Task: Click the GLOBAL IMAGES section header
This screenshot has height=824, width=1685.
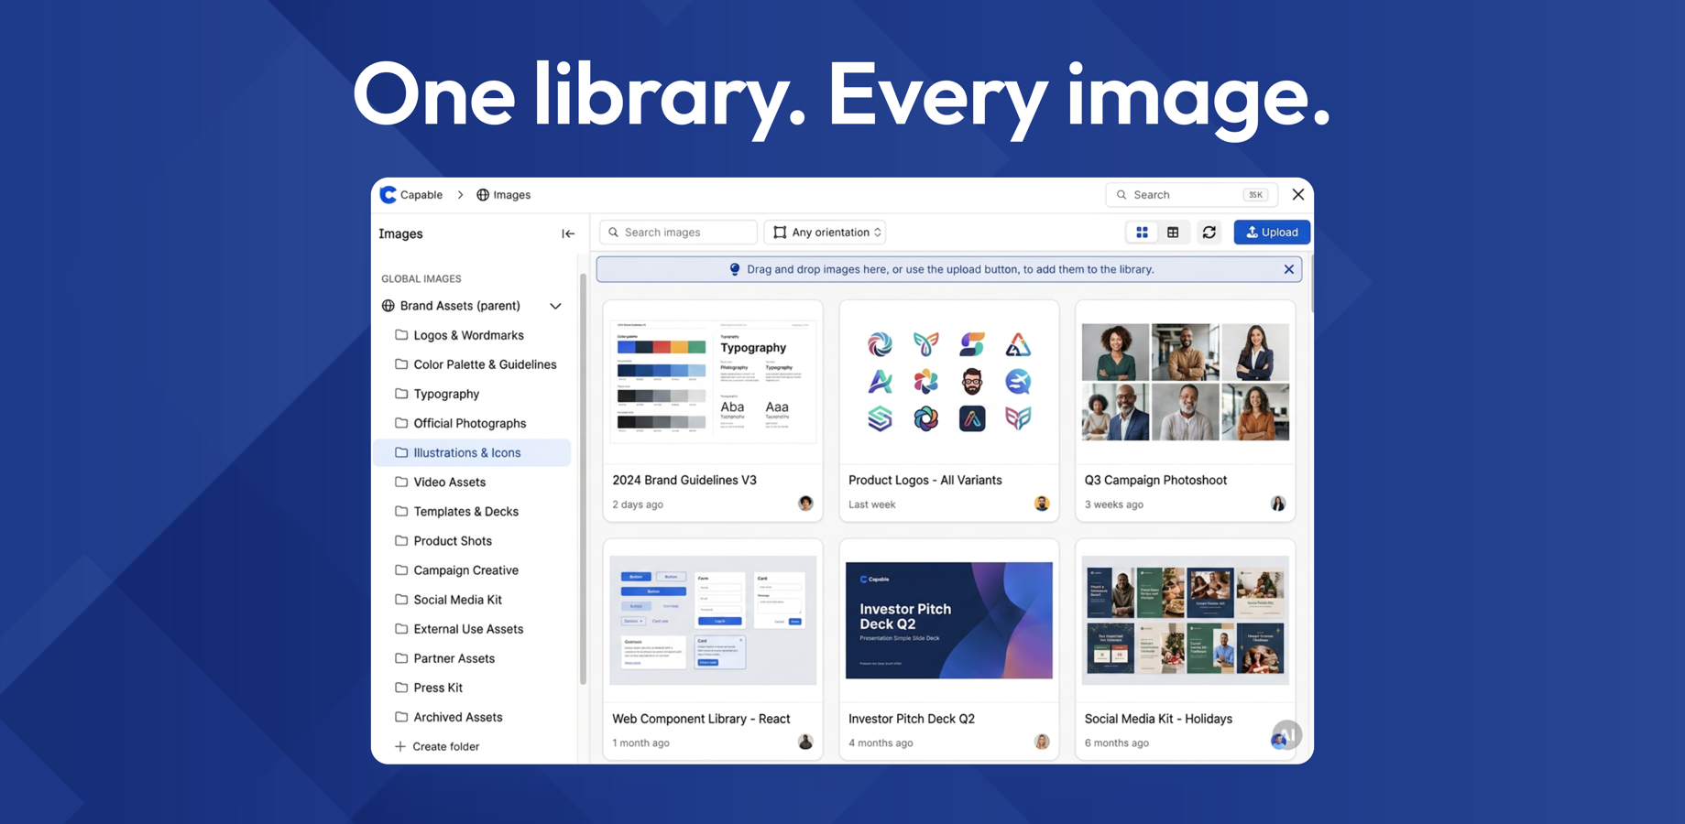Action: tap(421, 278)
